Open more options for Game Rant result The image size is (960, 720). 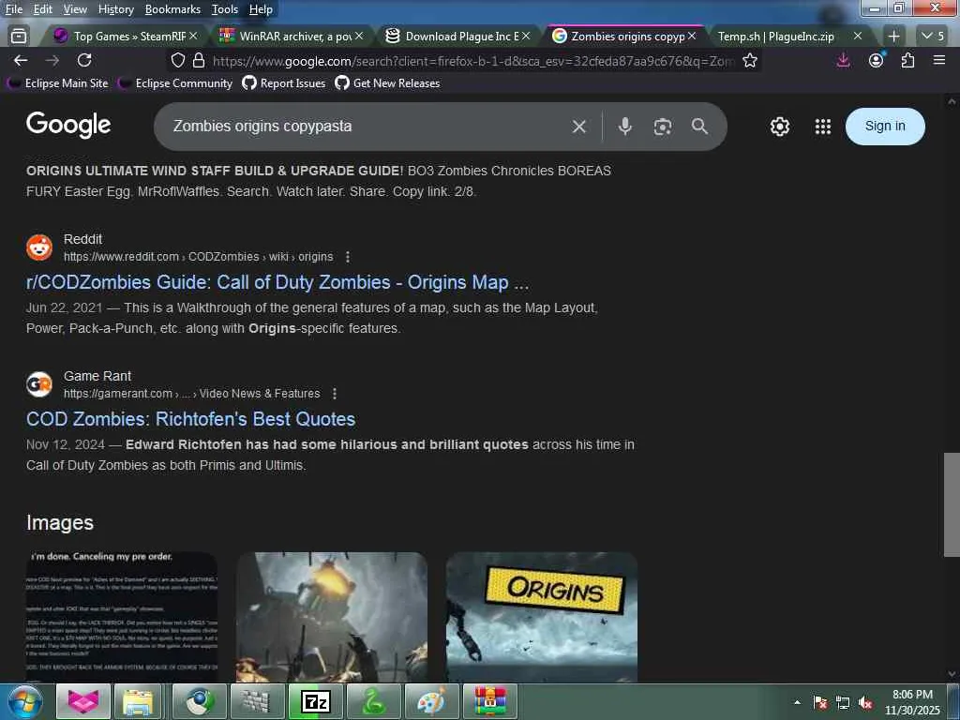pos(335,393)
